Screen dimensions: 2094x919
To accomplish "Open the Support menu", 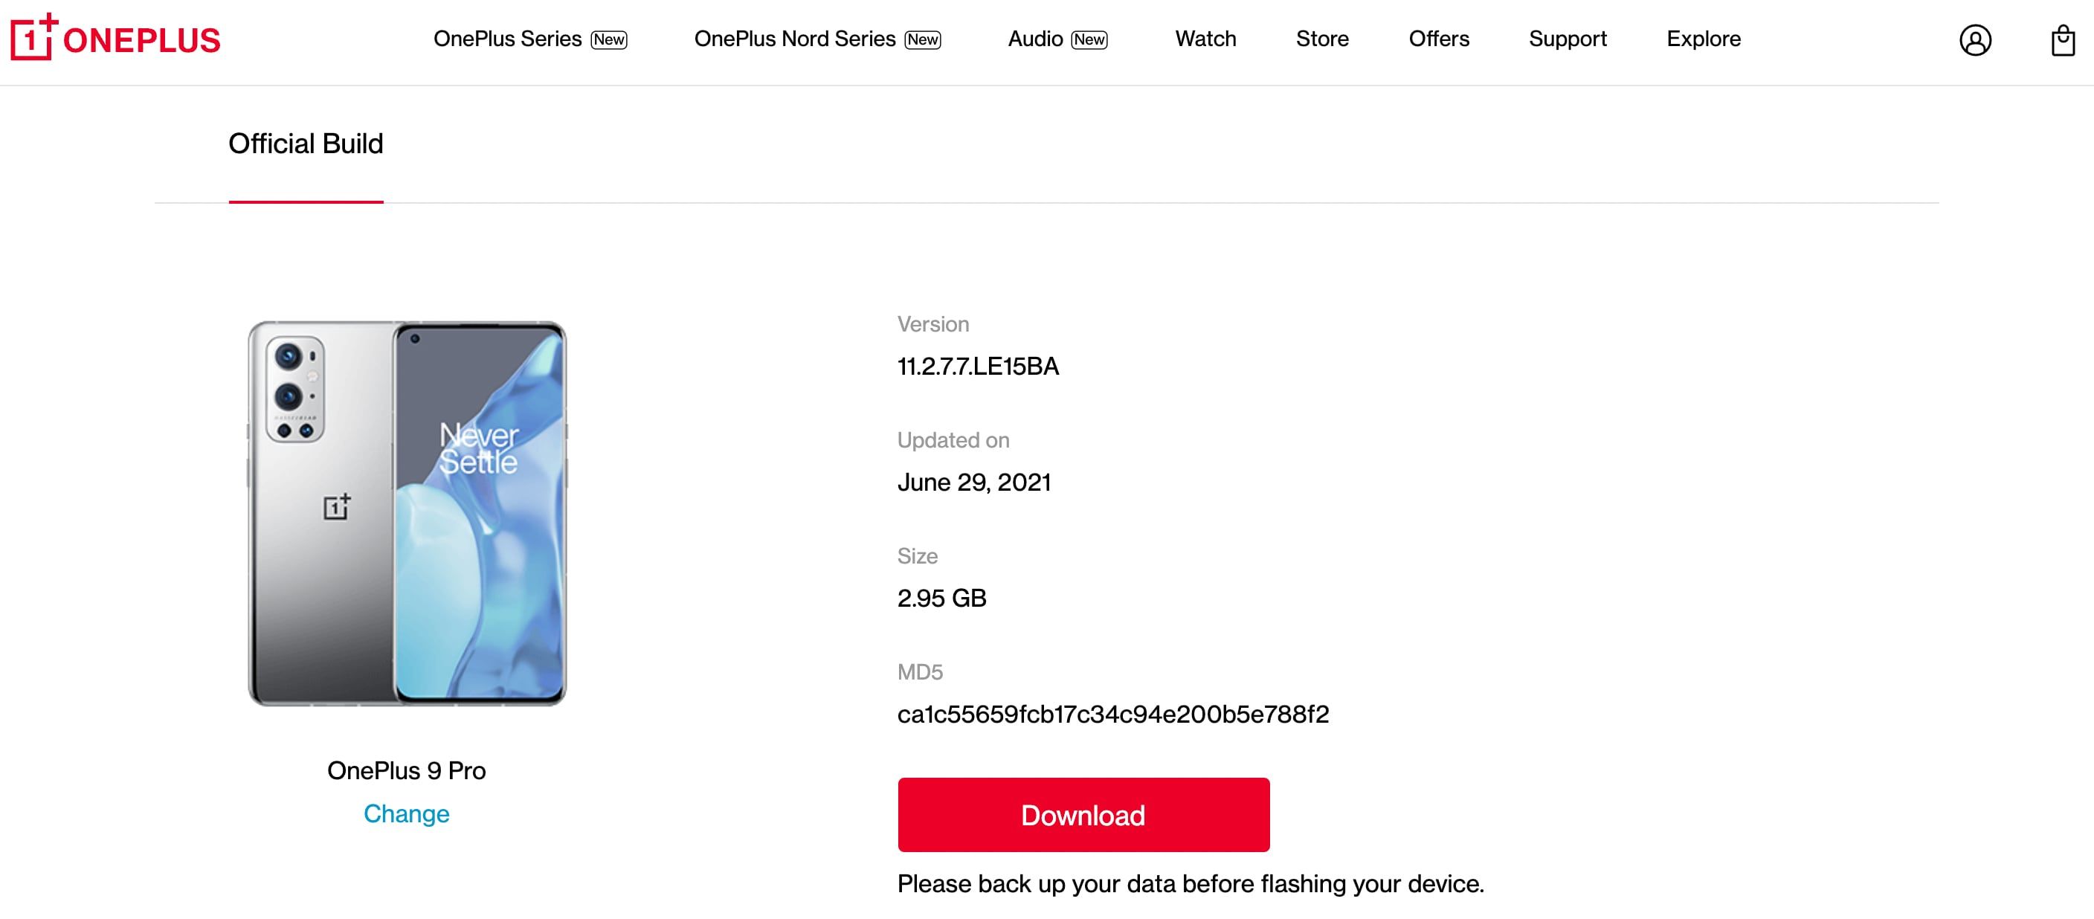I will tap(1568, 38).
